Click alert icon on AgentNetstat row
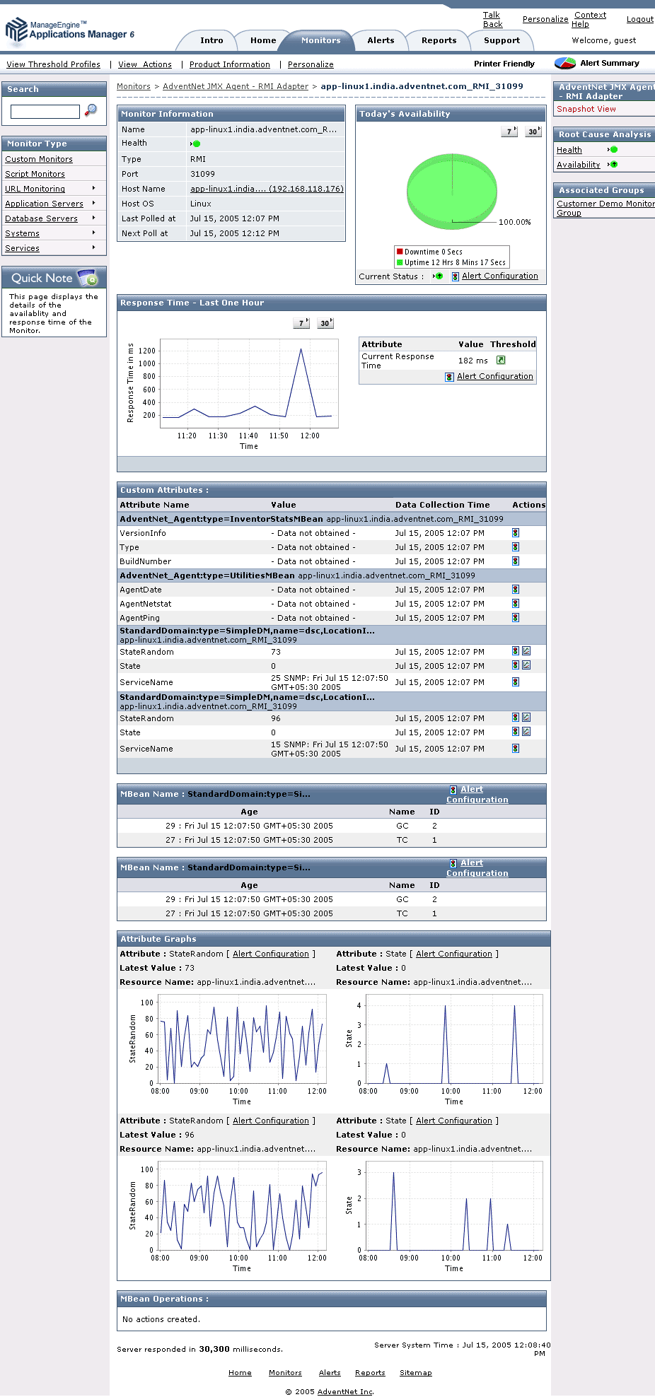Viewport: 655px width, 1397px height. [516, 604]
